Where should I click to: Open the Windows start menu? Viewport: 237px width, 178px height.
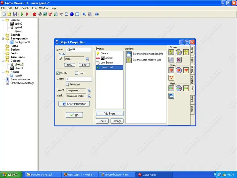tap(11, 175)
